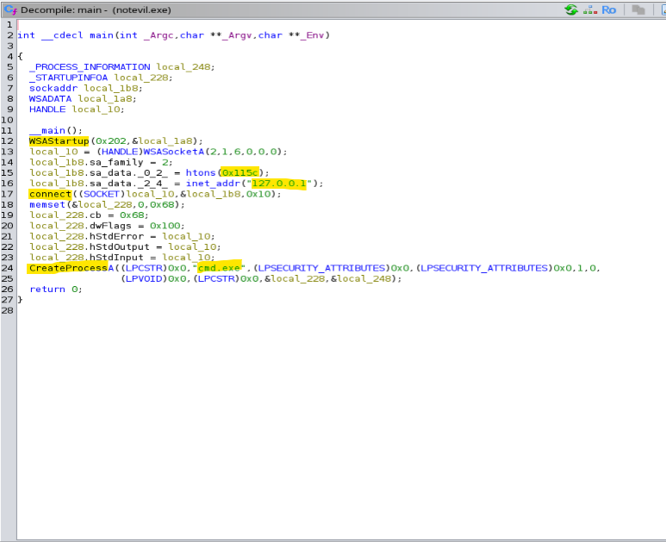Click the cb field on line 19
This screenshot has height=542, width=666.
pyautogui.click(x=95, y=215)
